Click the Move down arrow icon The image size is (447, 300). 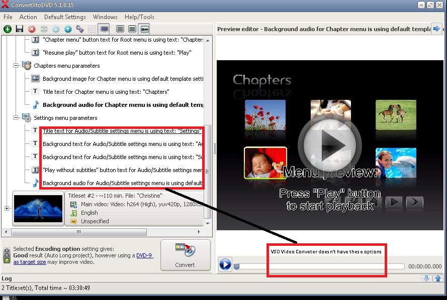click(56, 29)
